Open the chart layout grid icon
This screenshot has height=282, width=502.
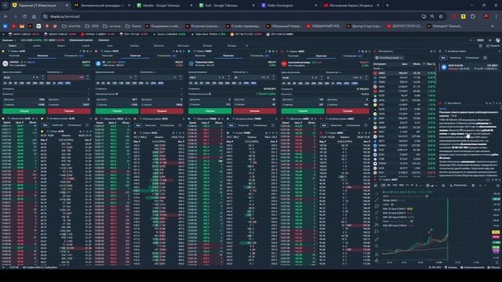pyautogui.click(x=473, y=186)
